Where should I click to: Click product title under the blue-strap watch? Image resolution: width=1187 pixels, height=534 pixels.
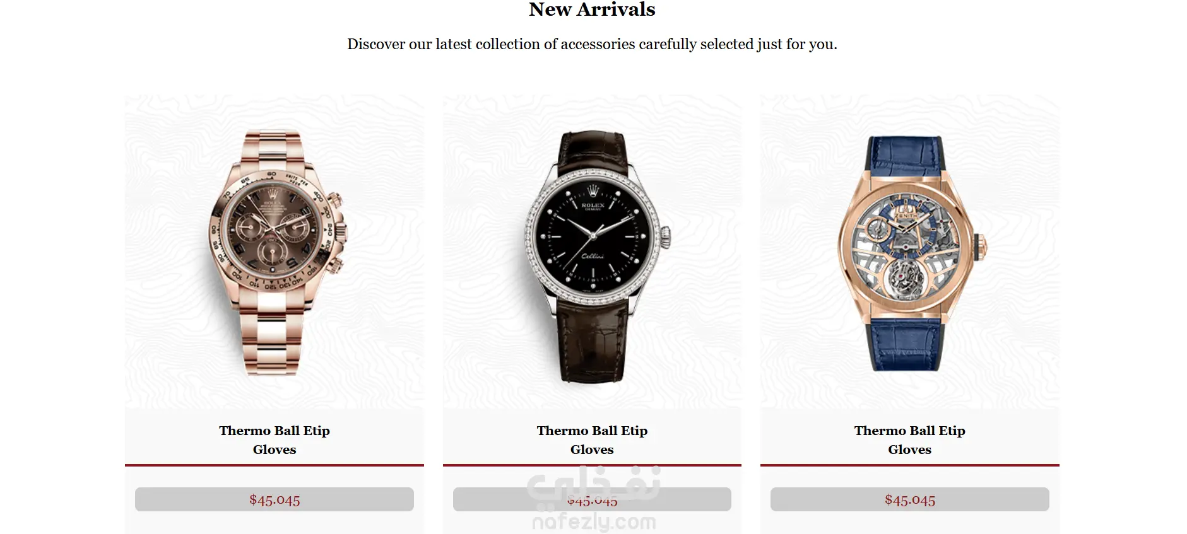tap(909, 440)
